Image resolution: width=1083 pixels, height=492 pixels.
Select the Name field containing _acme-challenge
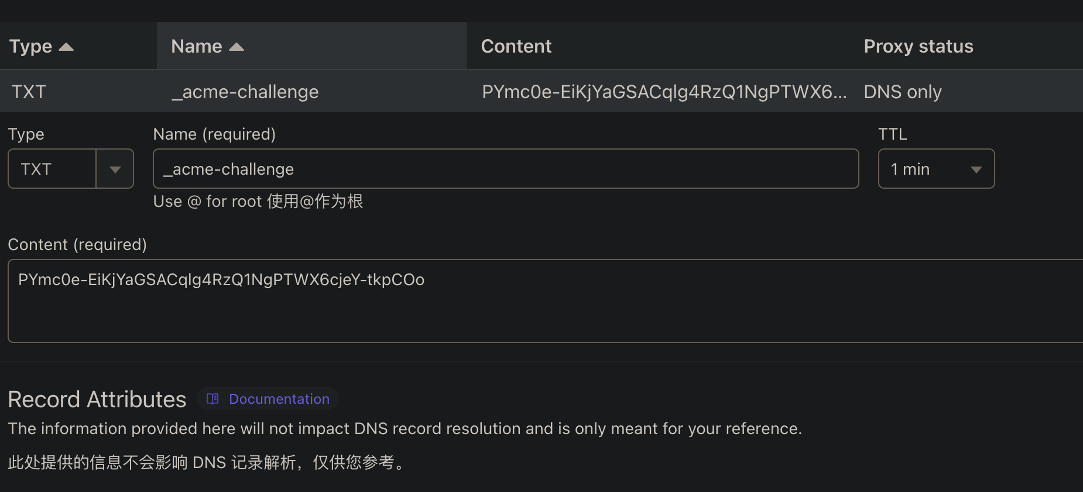[x=505, y=169]
